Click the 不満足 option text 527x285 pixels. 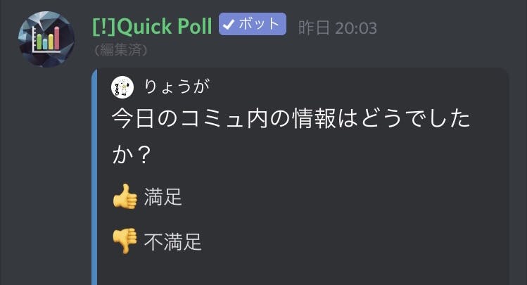pyautogui.click(x=173, y=241)
